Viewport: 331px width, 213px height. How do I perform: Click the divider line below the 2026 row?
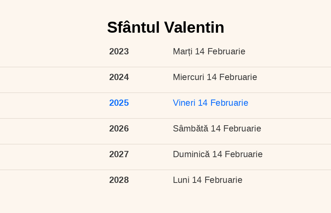click(x=165, y=144)
